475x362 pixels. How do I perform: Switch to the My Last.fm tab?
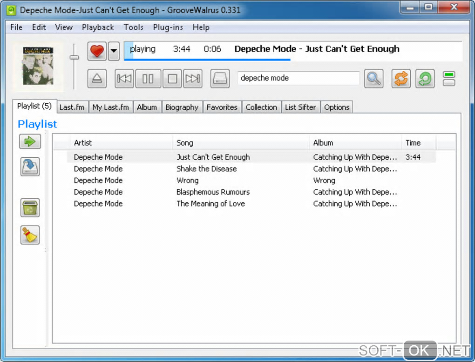pos(110,107)
